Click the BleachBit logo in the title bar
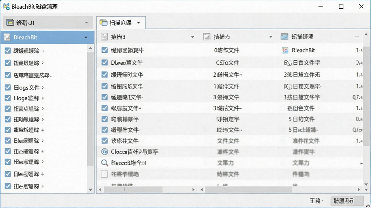 [x=7, y=6]
